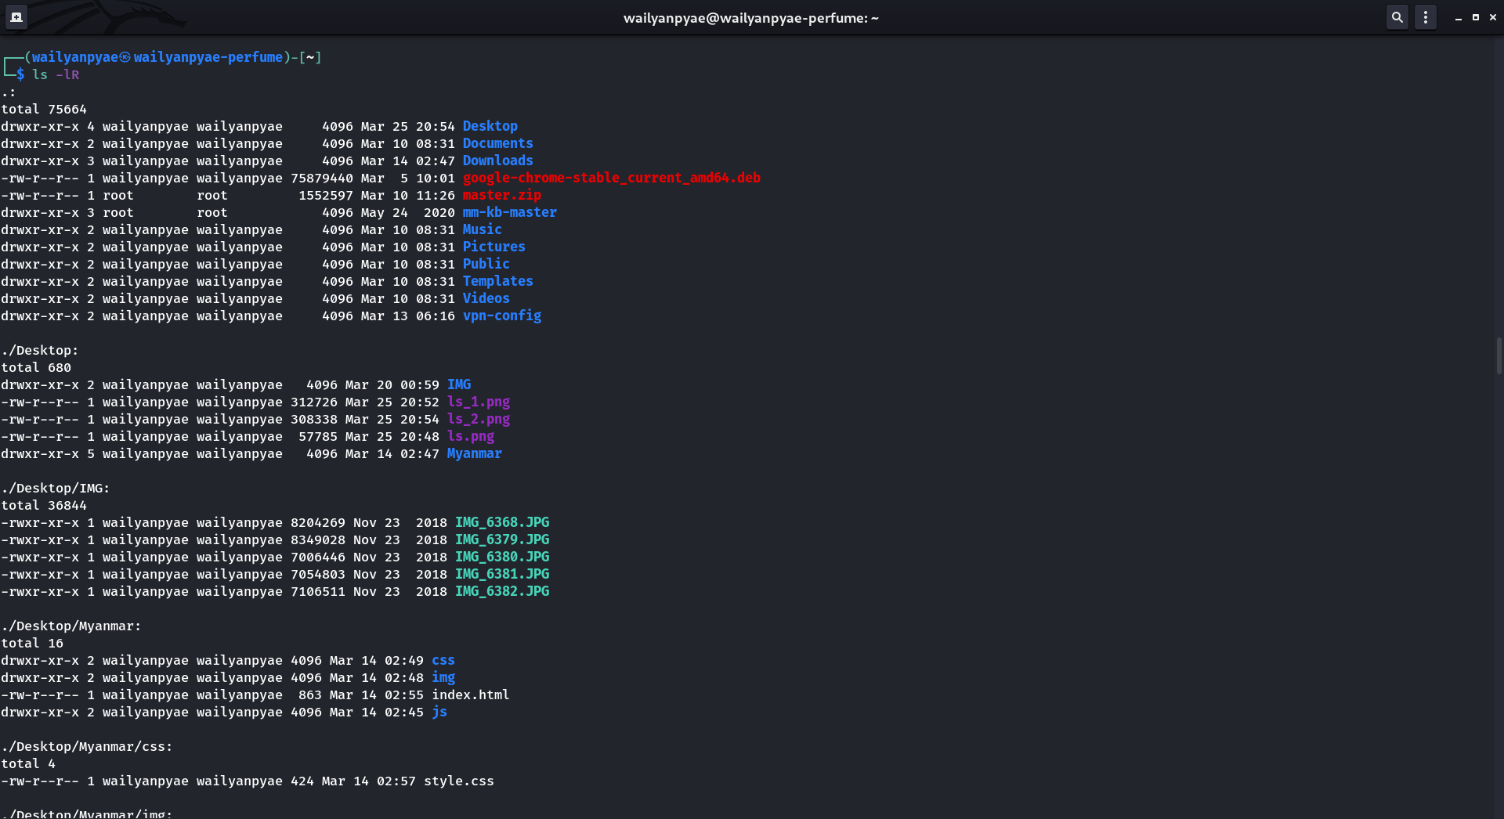Image resolution: width=1504 pixels, height=819 pixels.
Task: Select the style.css filename
Action: tap(458, 781)
